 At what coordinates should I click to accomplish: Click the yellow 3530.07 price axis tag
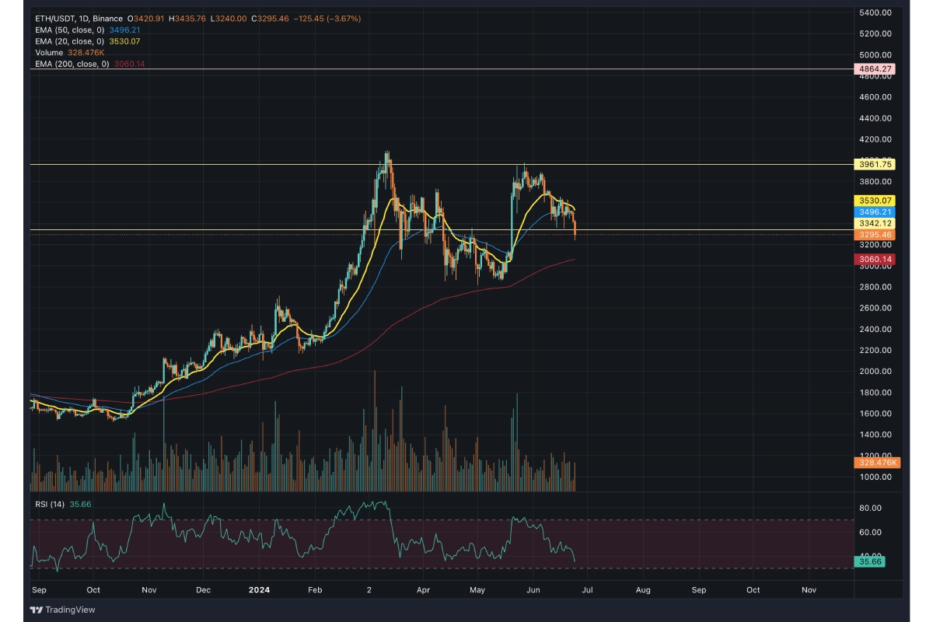pyautogui.click(x=875, y=201)
